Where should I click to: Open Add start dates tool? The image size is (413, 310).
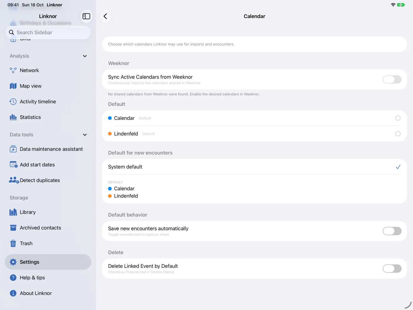[48, 165]
